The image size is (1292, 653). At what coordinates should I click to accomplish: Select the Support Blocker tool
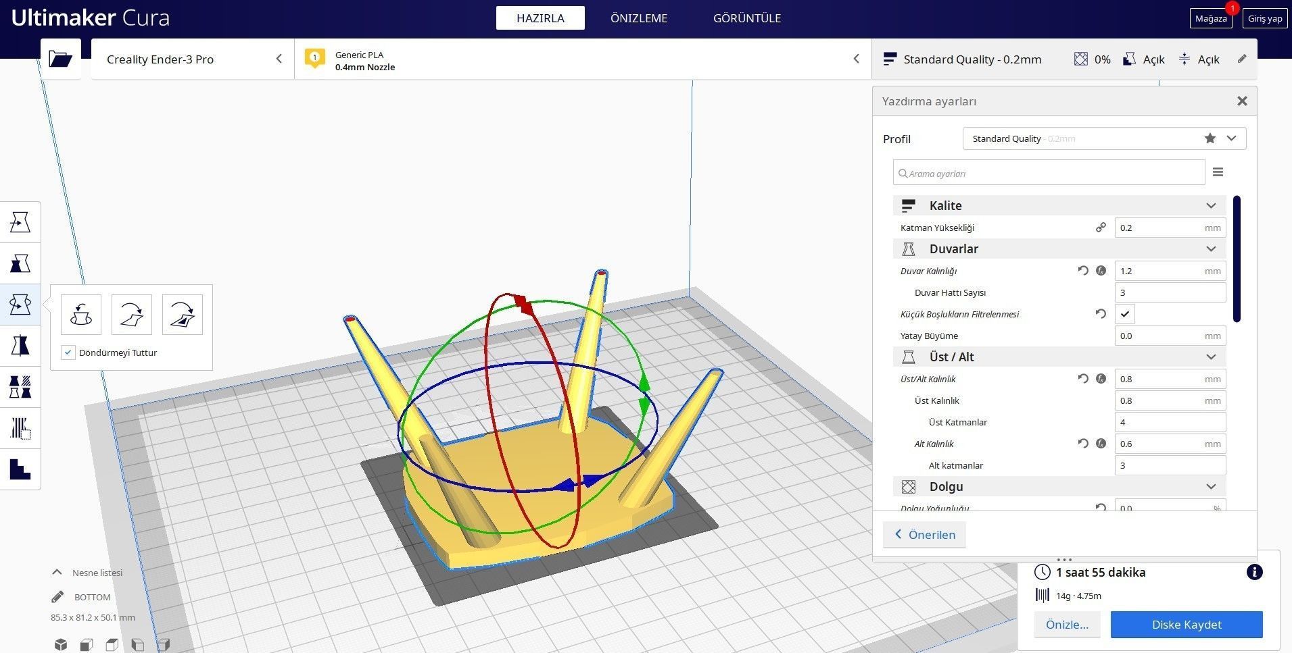[20, 428]
